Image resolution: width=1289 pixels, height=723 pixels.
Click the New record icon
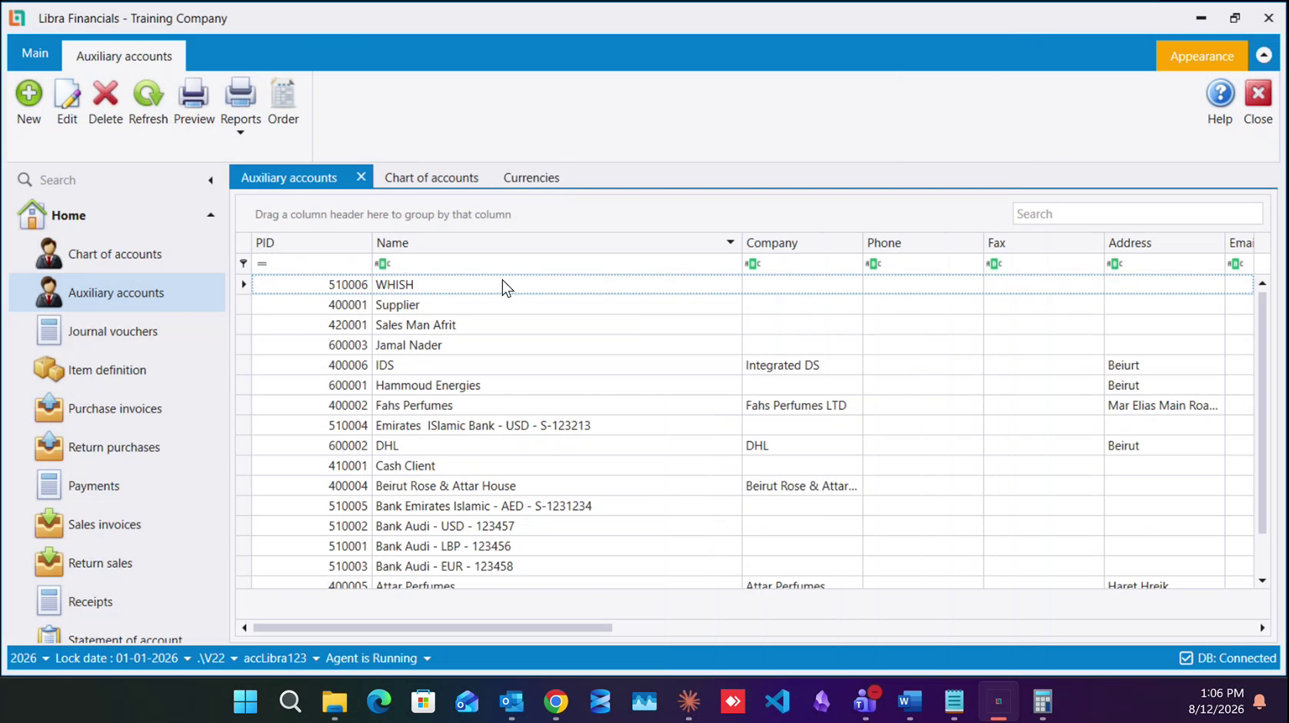tap(28, 94)
